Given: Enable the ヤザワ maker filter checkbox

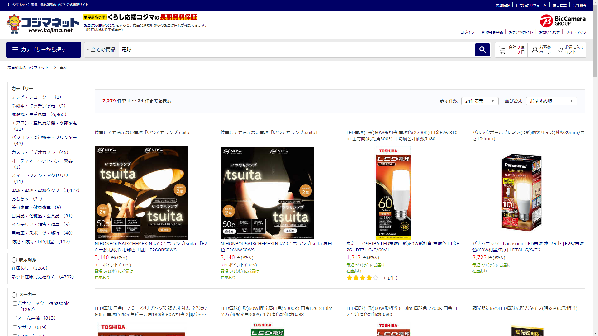Looking at the screenshot, I should tap(15, 328).
